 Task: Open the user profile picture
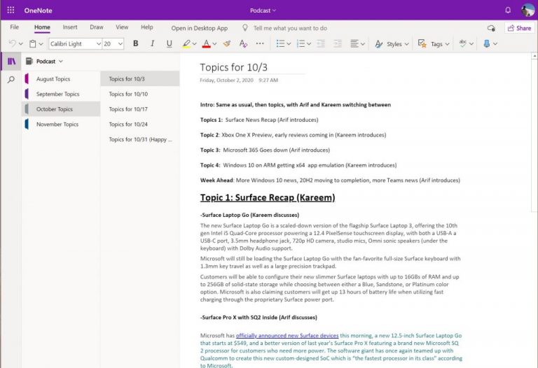tap(527, 10)
